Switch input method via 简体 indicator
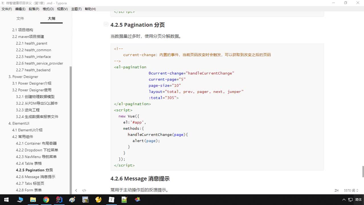This screenshot has height=205, width=364. (x=359, y=200)
